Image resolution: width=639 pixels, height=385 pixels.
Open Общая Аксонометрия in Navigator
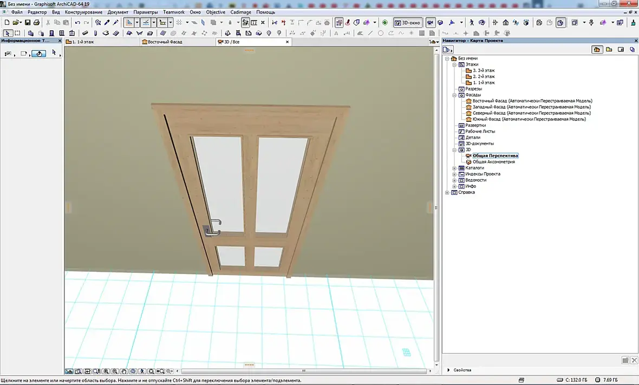[493, 162]
